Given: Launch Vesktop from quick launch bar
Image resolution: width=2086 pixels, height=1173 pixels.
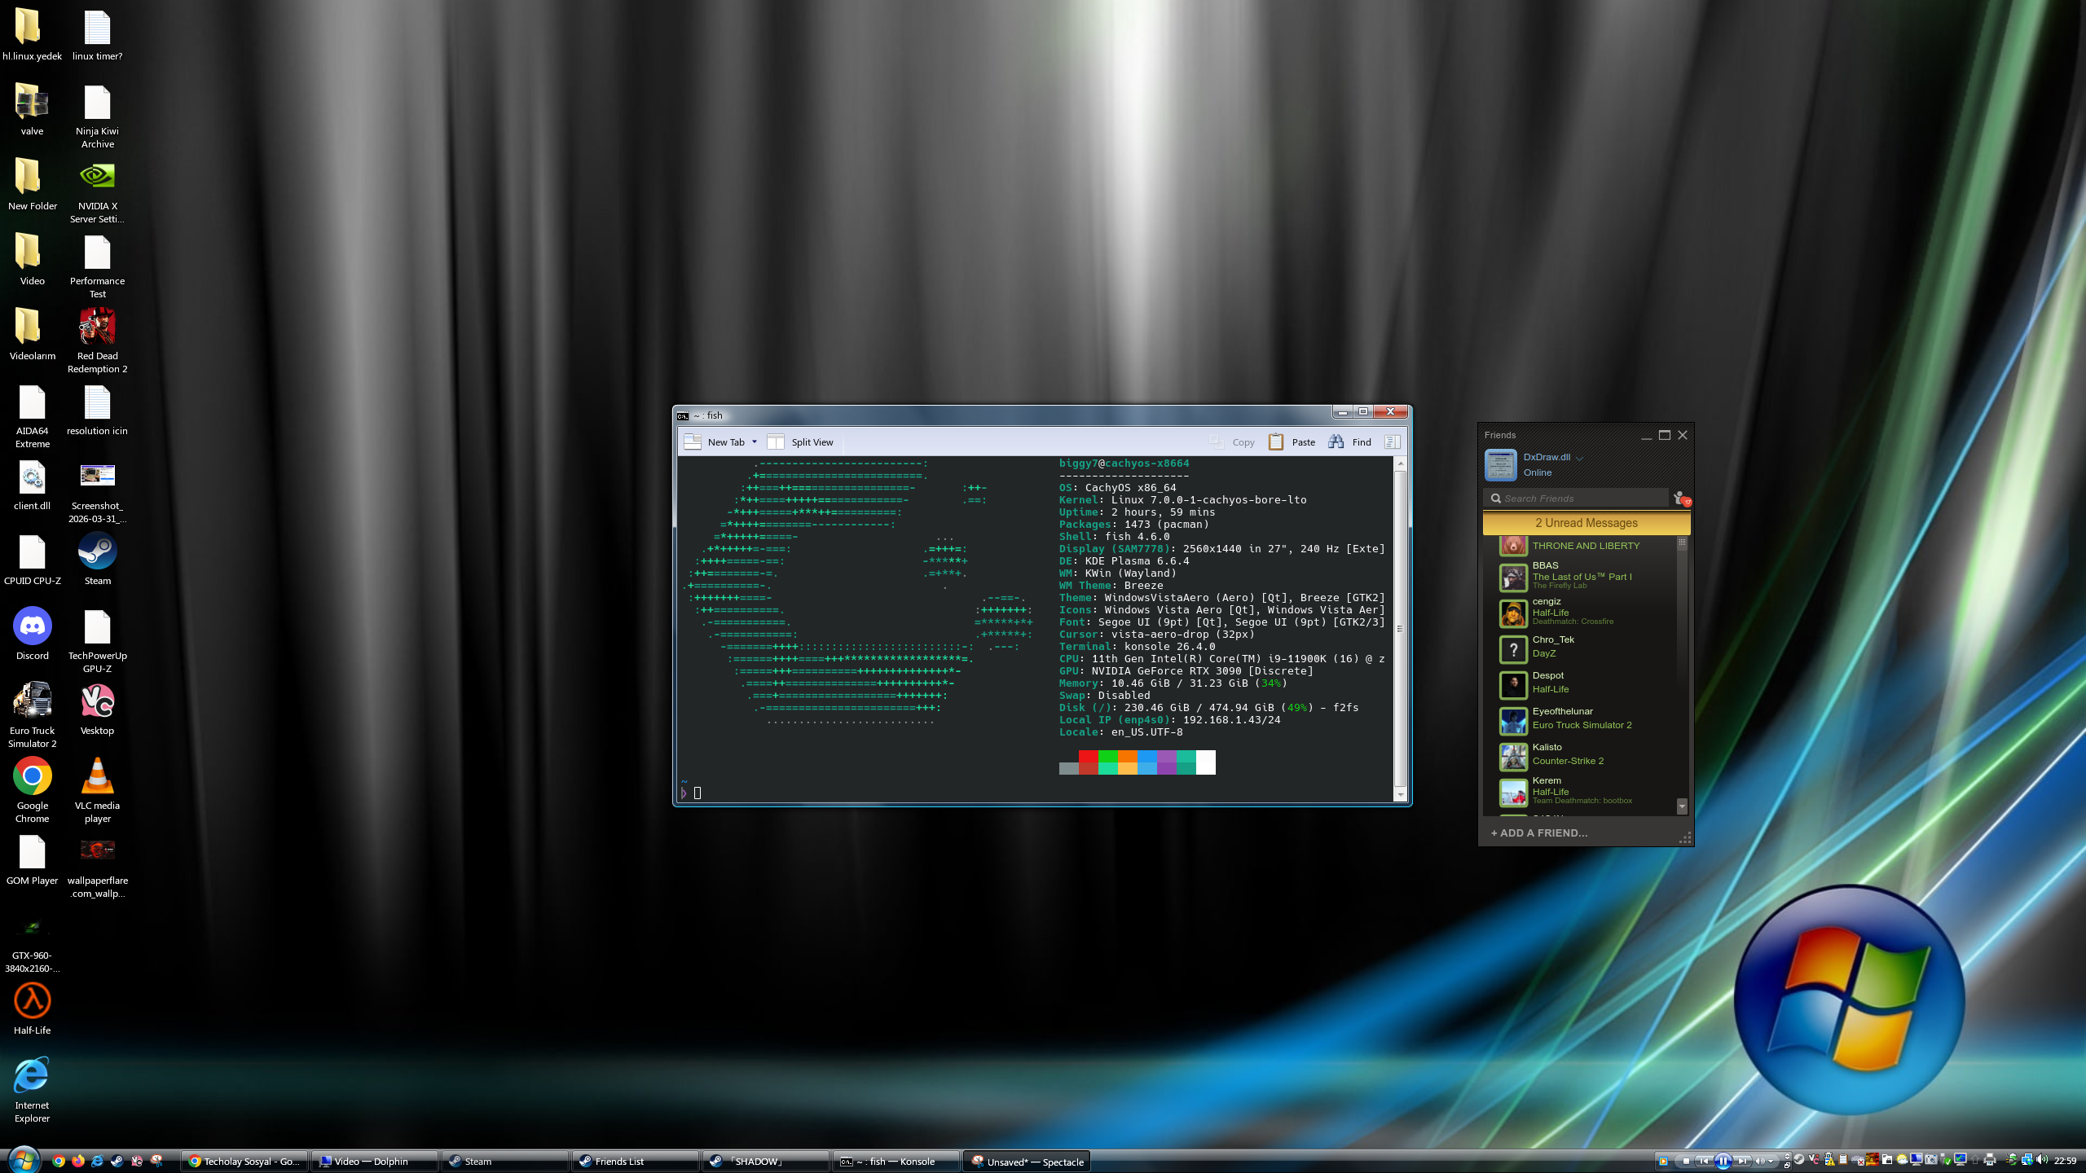Looking at the screenshot, I should click(x=137, y=1162).
